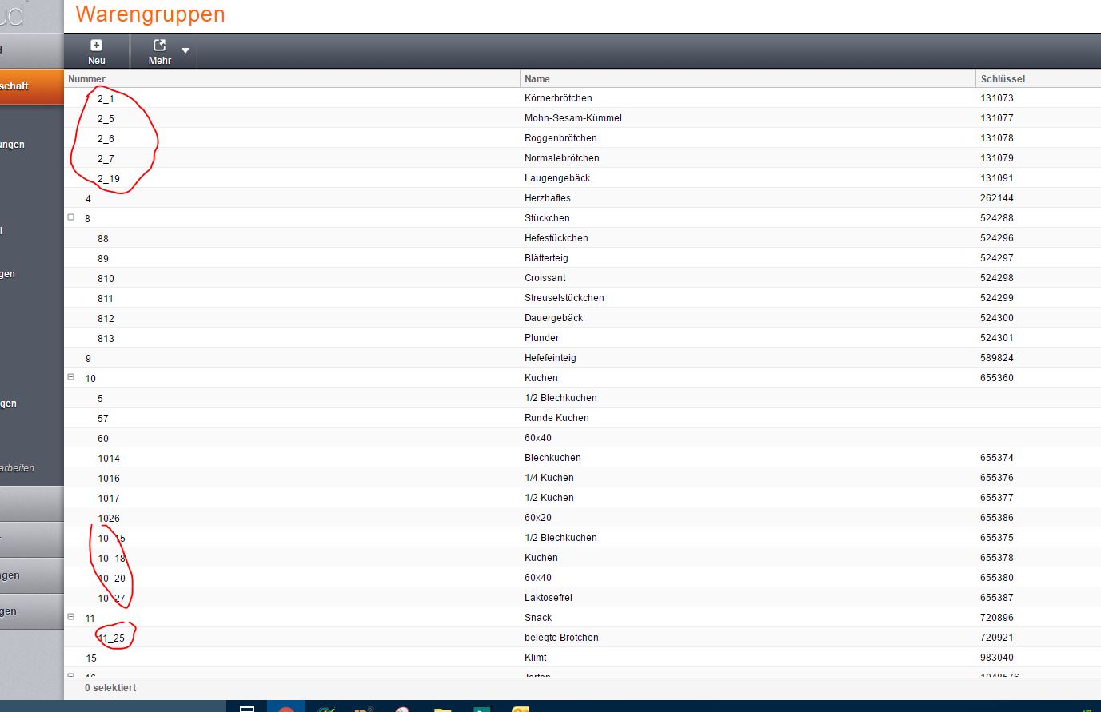Collapse the group 10 Kuchen
Image resolution: width=1101 pixels, height=712 pixels.
click(71, 377)
